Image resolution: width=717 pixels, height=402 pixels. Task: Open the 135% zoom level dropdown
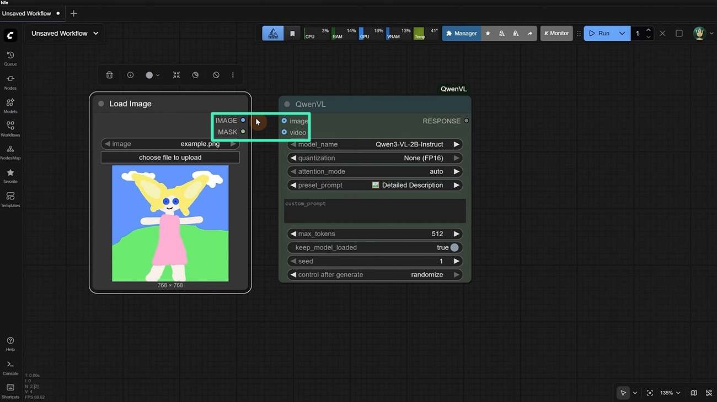click(x=669, y=393)
